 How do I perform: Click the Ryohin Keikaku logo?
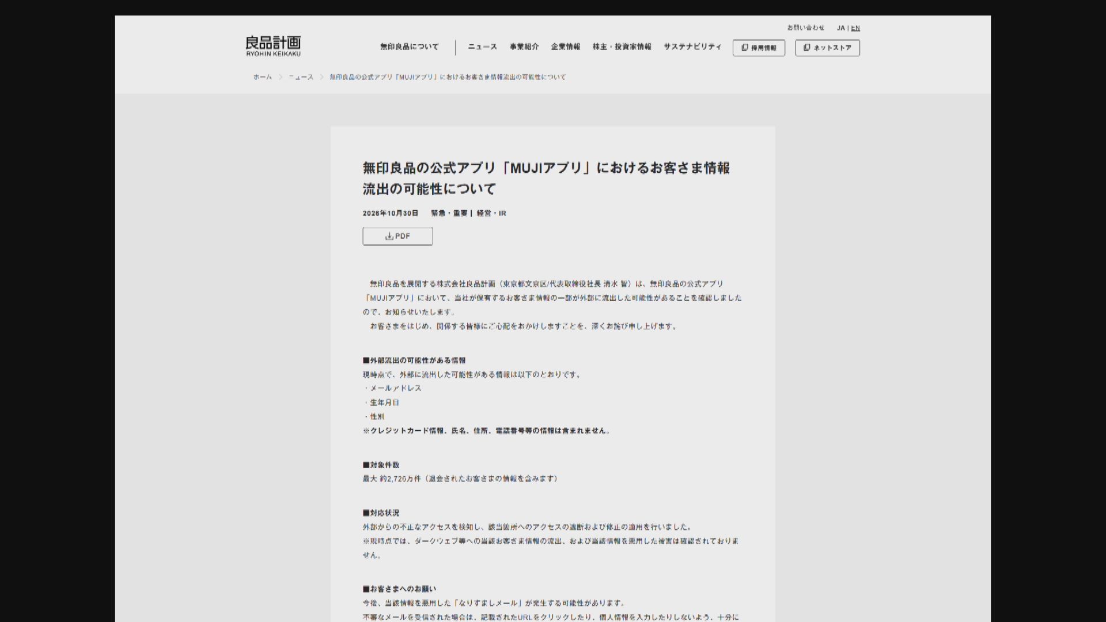pyautogui.click(x=273, y=46)
